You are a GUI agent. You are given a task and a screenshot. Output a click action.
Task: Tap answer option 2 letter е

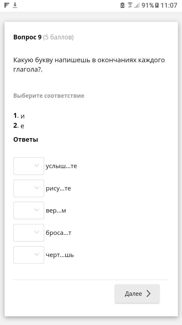point(22,126)
